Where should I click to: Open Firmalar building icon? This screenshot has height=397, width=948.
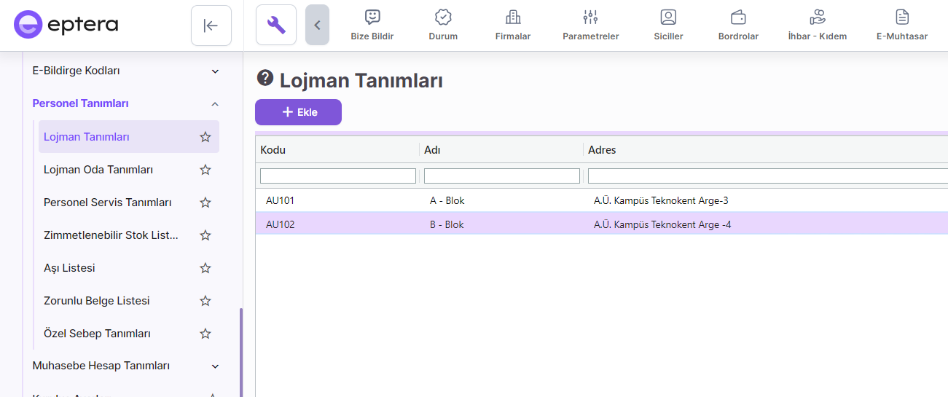click(x=513, y=17)
